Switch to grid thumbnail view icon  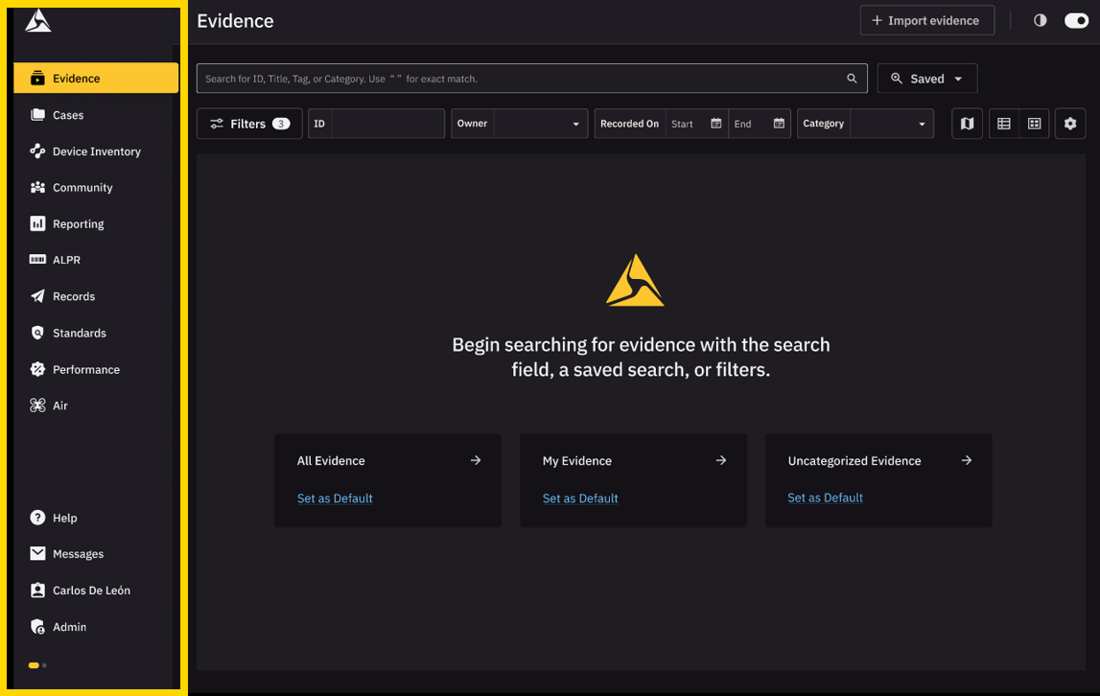pos(1034,124)
